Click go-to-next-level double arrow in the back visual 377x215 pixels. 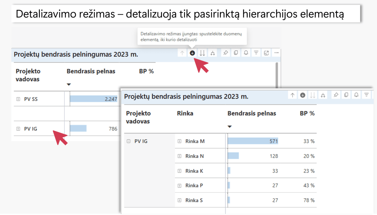tap(202, 53)
